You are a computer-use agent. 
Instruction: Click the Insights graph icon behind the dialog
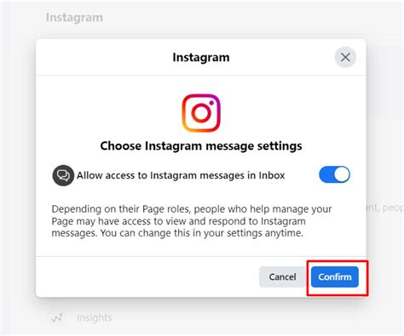[x=57, y=318]
